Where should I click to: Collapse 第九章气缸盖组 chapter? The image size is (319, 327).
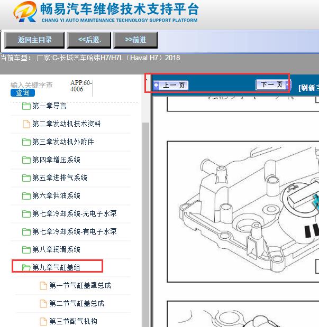[x=56, y=267]
